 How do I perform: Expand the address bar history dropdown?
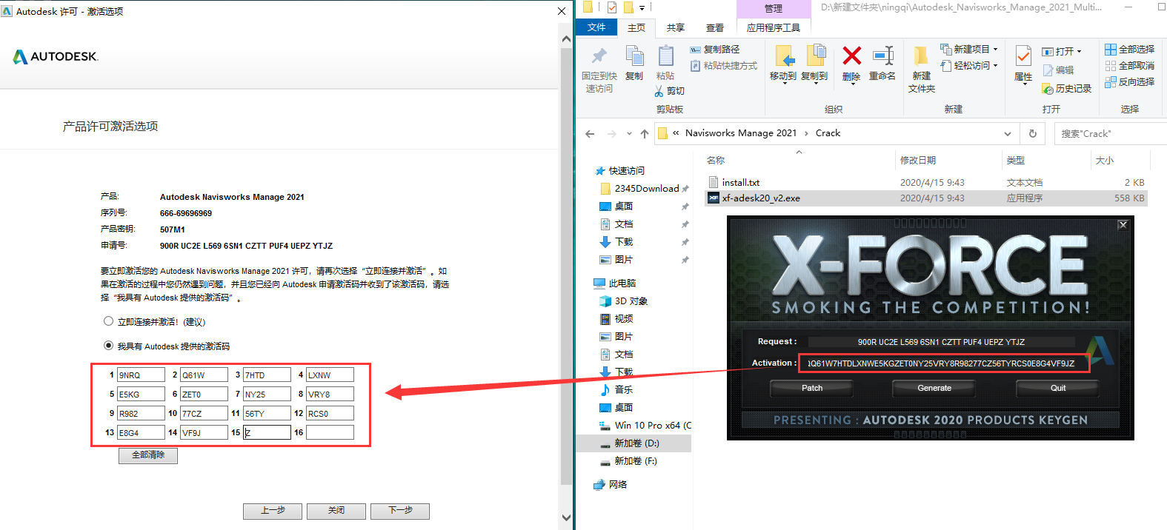pos(1008,134)
